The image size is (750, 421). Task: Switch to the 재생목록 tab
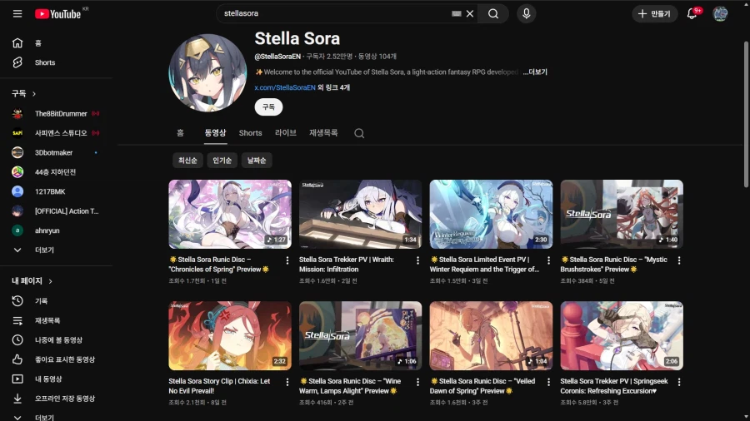coord(323,133)
